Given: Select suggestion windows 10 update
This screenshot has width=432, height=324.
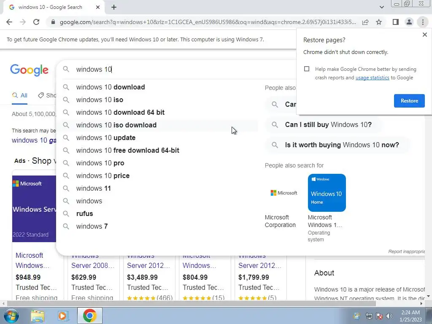Looking at the screenshot, I should (x=157, y=138).
